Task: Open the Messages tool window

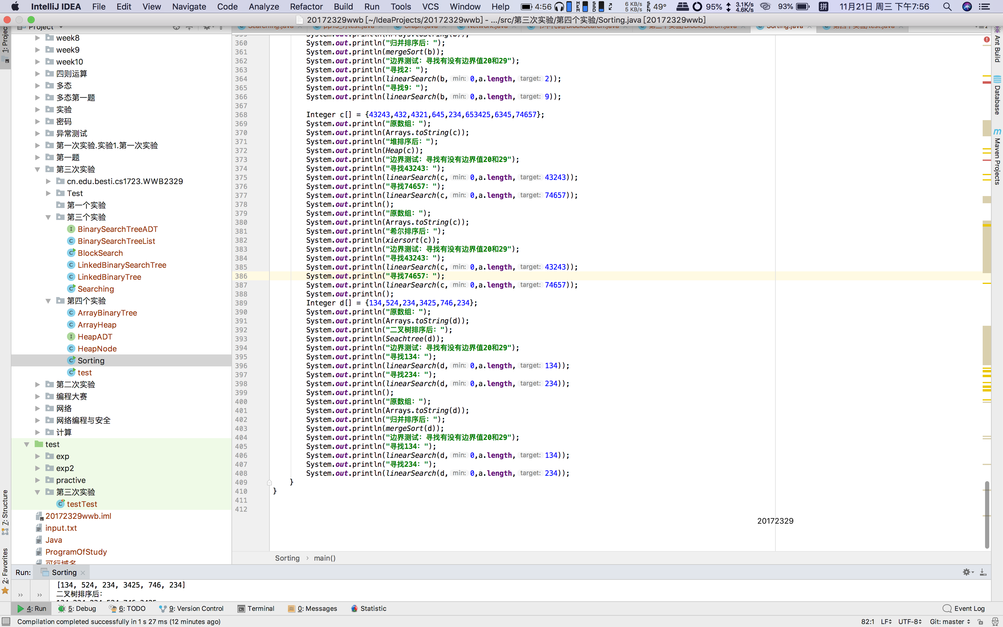Action: pos(313,608)
